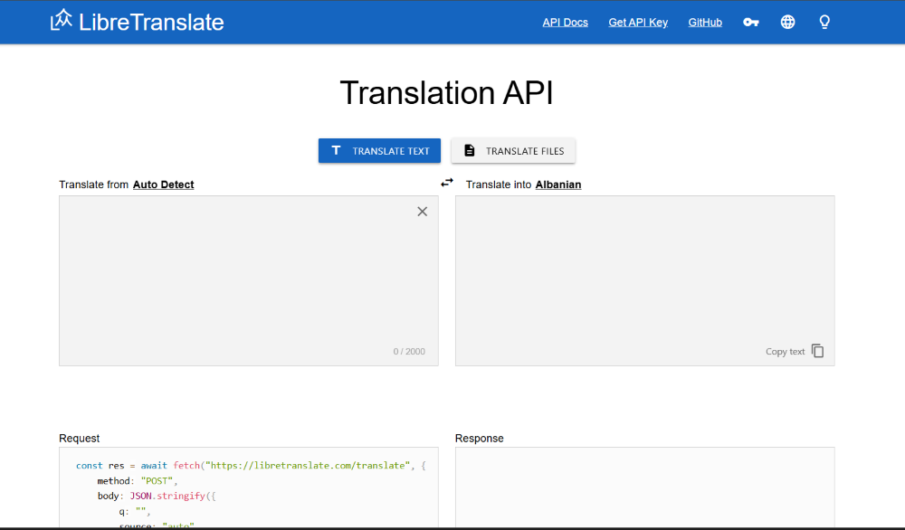Visit the GitHub link

click(x=705, y=23)
